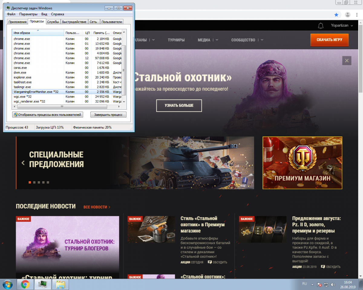The height and width of the screenshot is (290, 363).
Task: Click the УЗНАТЬ БОЛЬШЕ button
Action: [x=179, y=105]
